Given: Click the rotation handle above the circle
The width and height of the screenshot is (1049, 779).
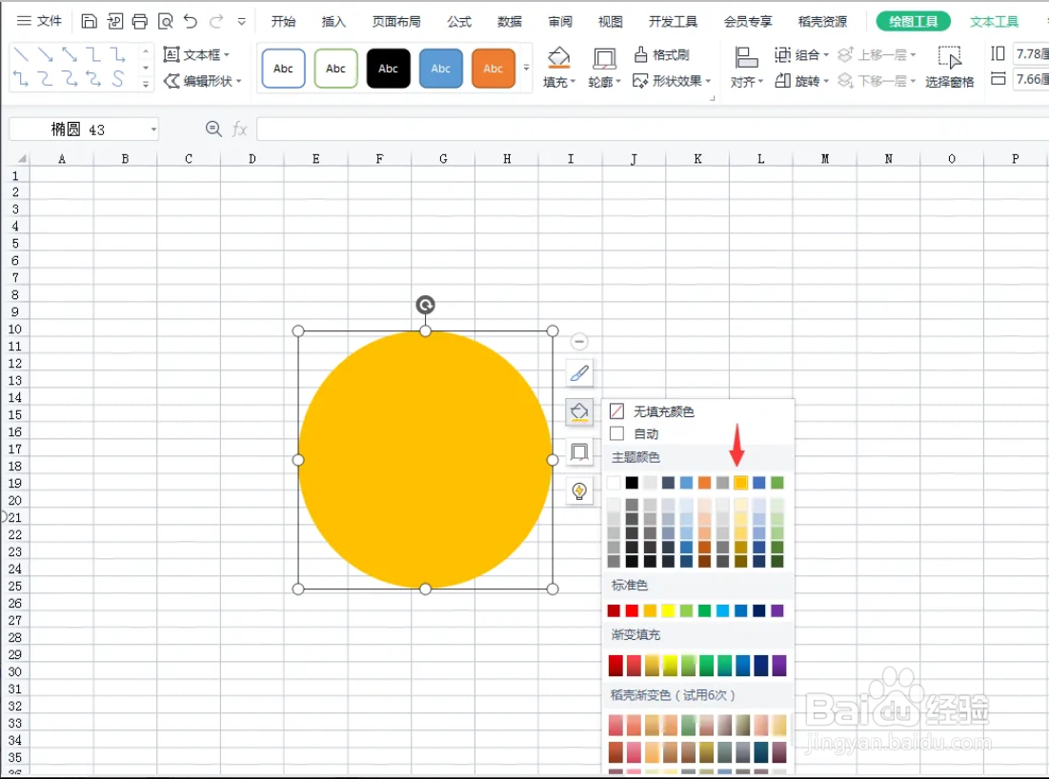Looking at the screenshot, I should coord(426,305).
